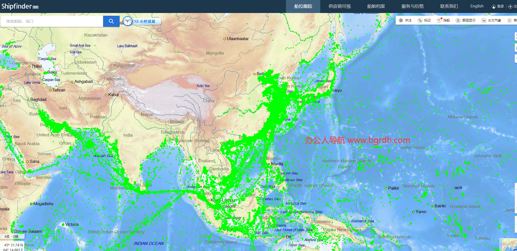517x251 pixels.
Task: Click the blue search magnifier button
Action: [111, 21]
